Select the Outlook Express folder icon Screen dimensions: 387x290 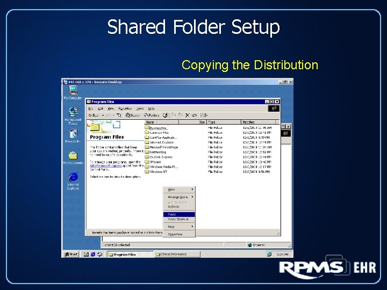tap(147, 157)
